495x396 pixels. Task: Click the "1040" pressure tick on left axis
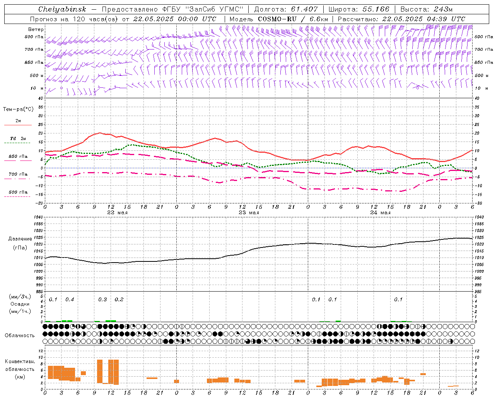(x=38, y=217)
